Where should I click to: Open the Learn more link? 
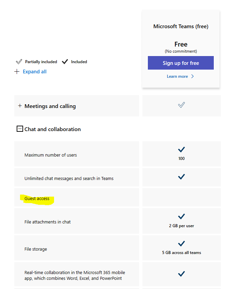point(177,76)
